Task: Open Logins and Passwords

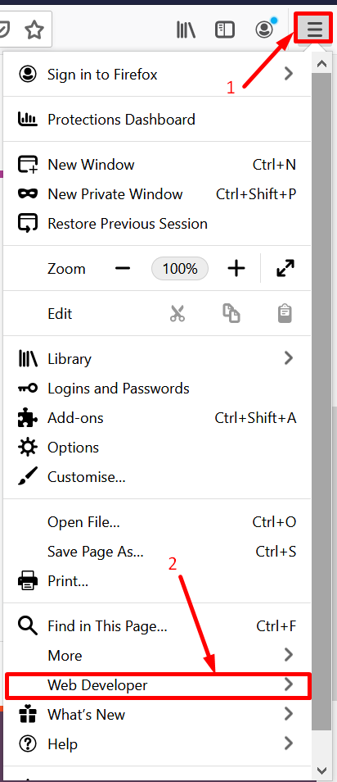Action: click(x=157, y=388)
